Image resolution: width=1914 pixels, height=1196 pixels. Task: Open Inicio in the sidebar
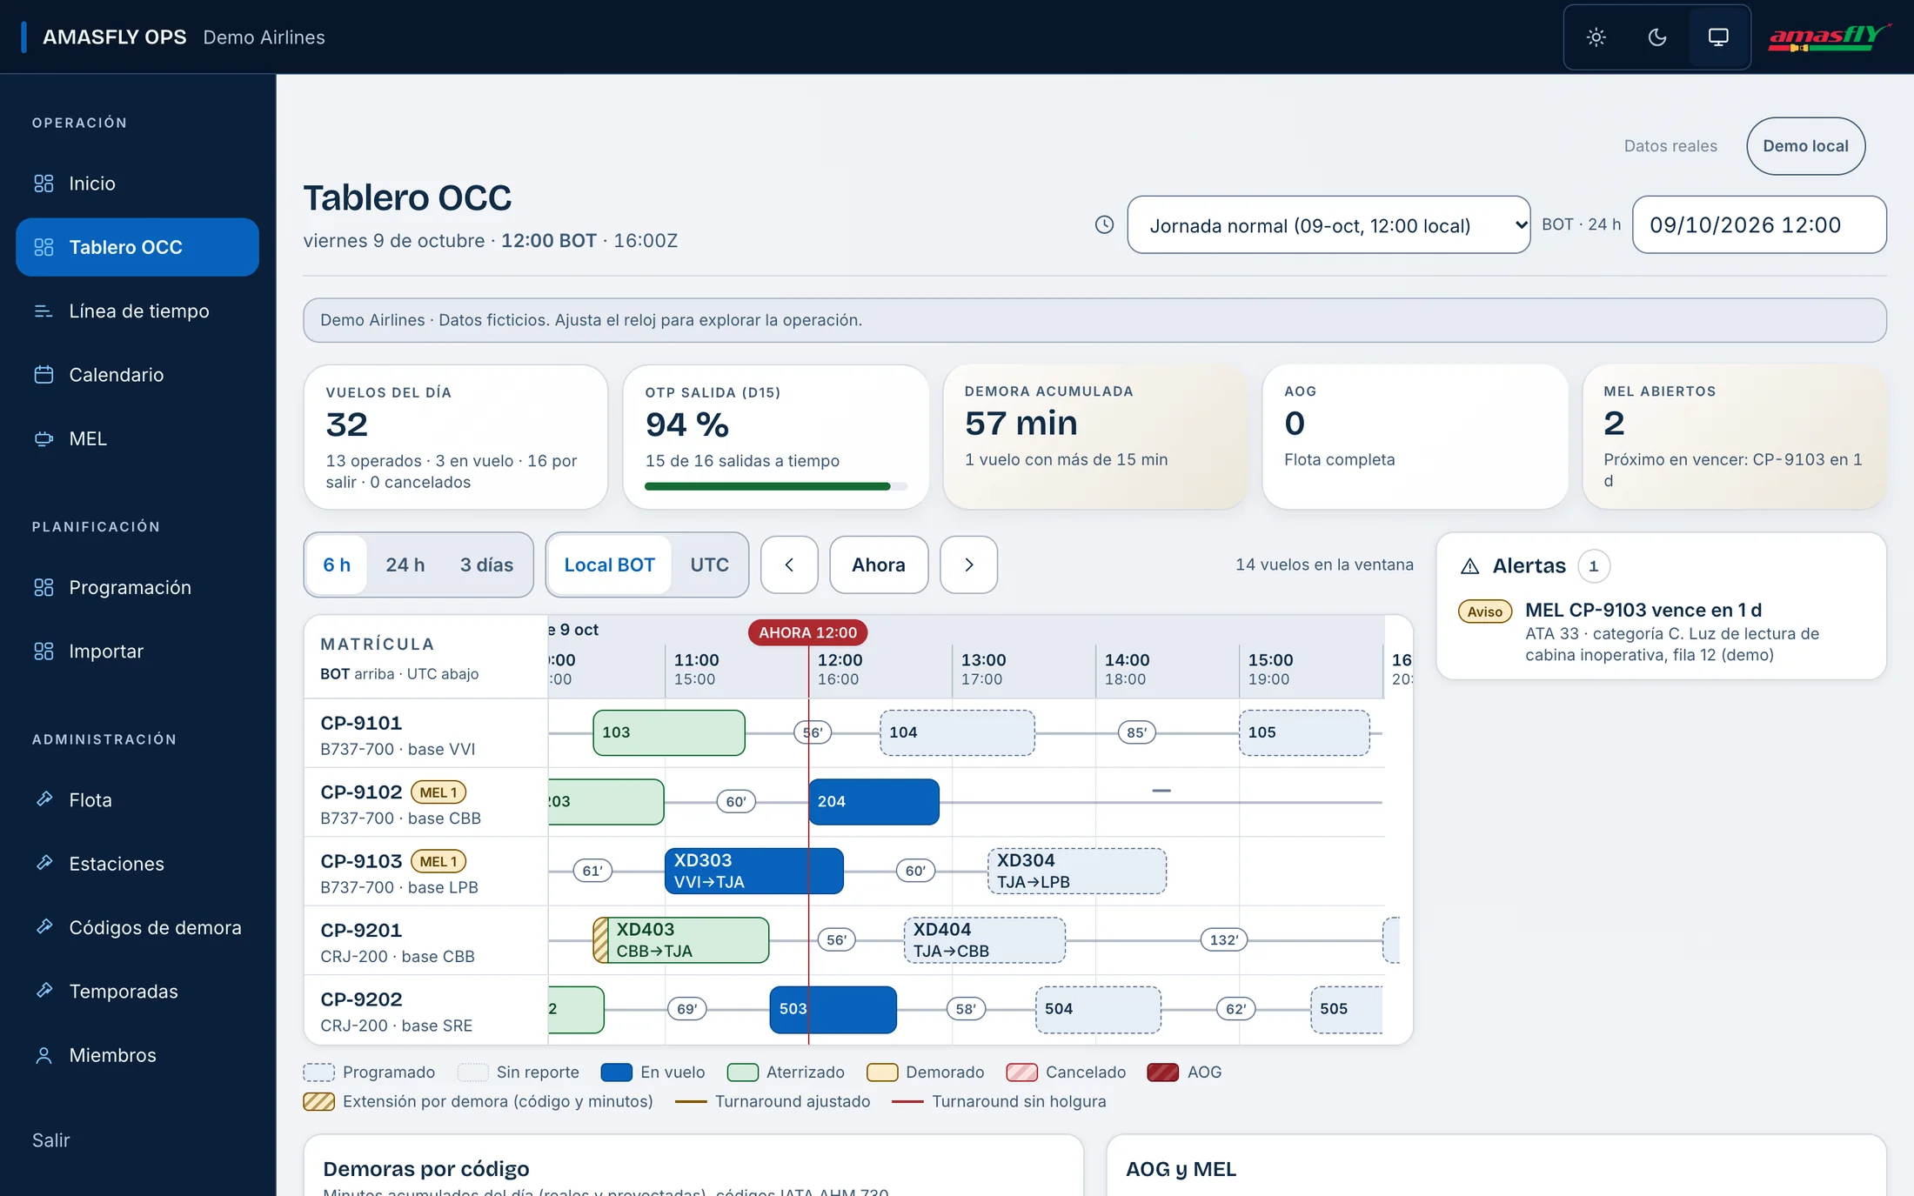tap(137, 184)
